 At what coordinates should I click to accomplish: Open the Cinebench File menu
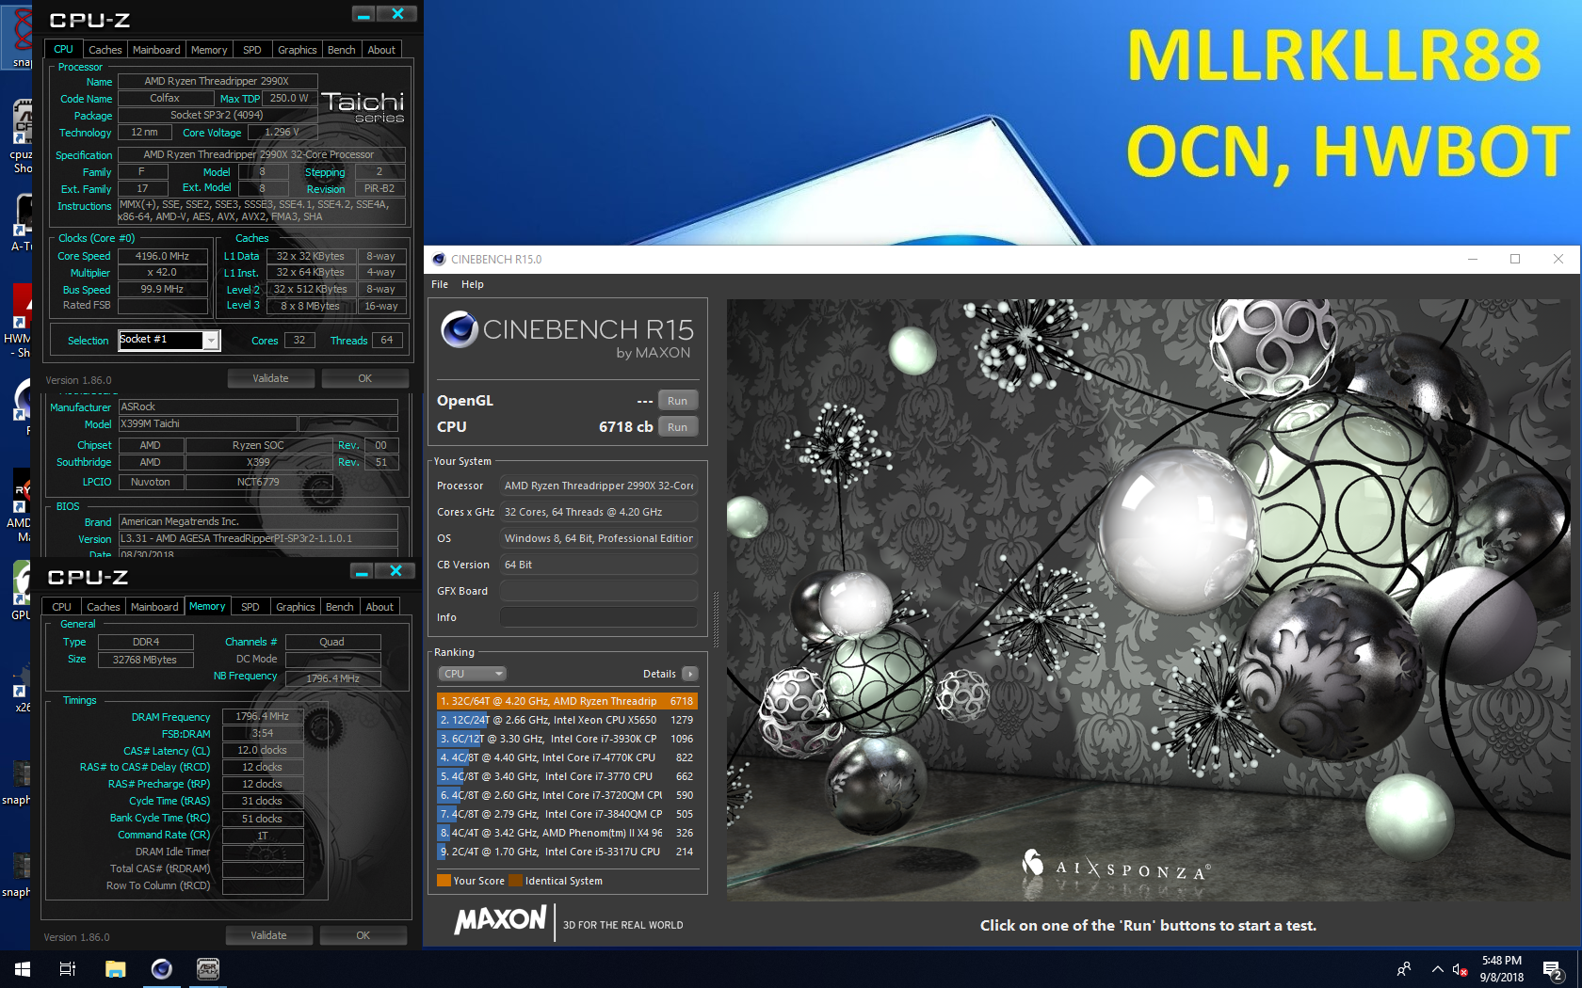click(440, 284)
